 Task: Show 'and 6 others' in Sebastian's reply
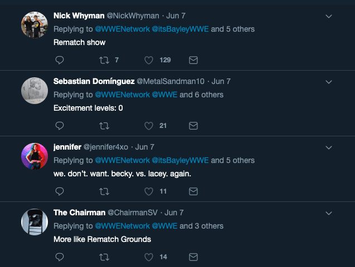[202, 95]
